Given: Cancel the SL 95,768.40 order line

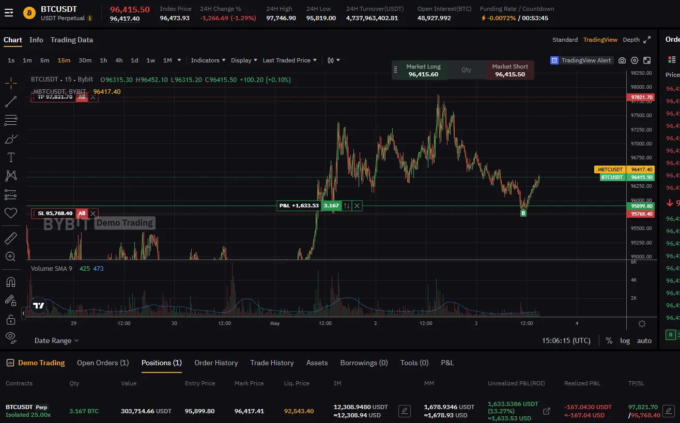Looking at the screenshot, I should pos(93,213).
